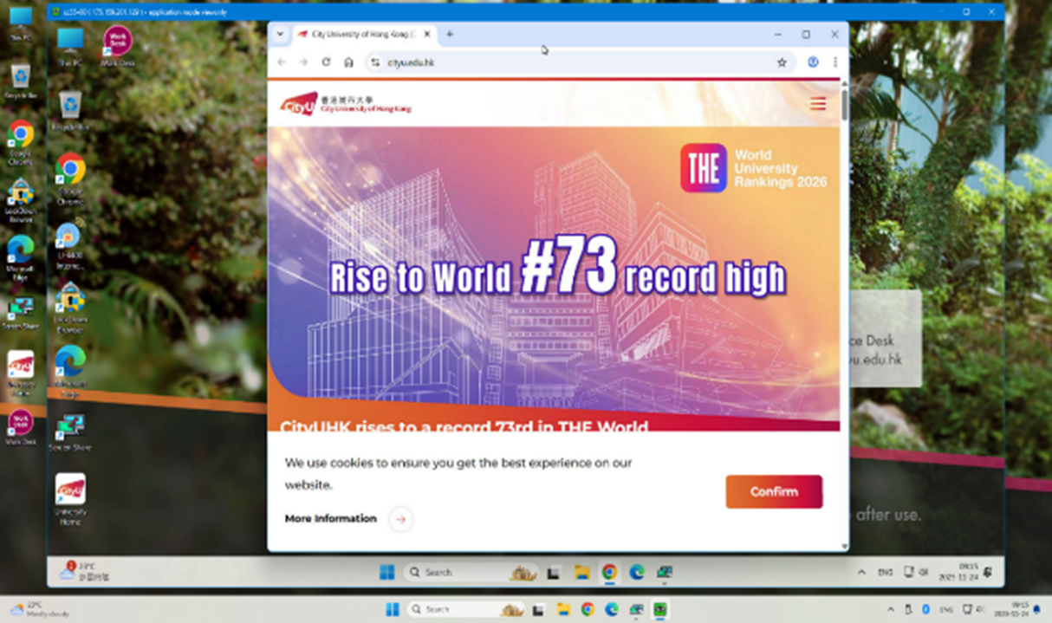This screenshot has height=623, width=1052.
Task: Go back in Chrome browser
Action: (281, 62)
